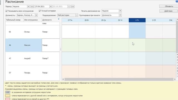Screen dimensions: 178x100
Task: Open the Подразделение dropdown Мой ресторан
Action: coord(77,15)
